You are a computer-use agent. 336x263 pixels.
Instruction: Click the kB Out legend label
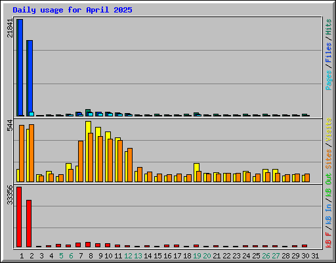click(x=328, y=185)
